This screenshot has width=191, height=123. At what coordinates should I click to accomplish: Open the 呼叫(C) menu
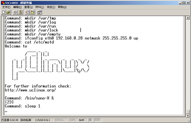click(40, 7)
